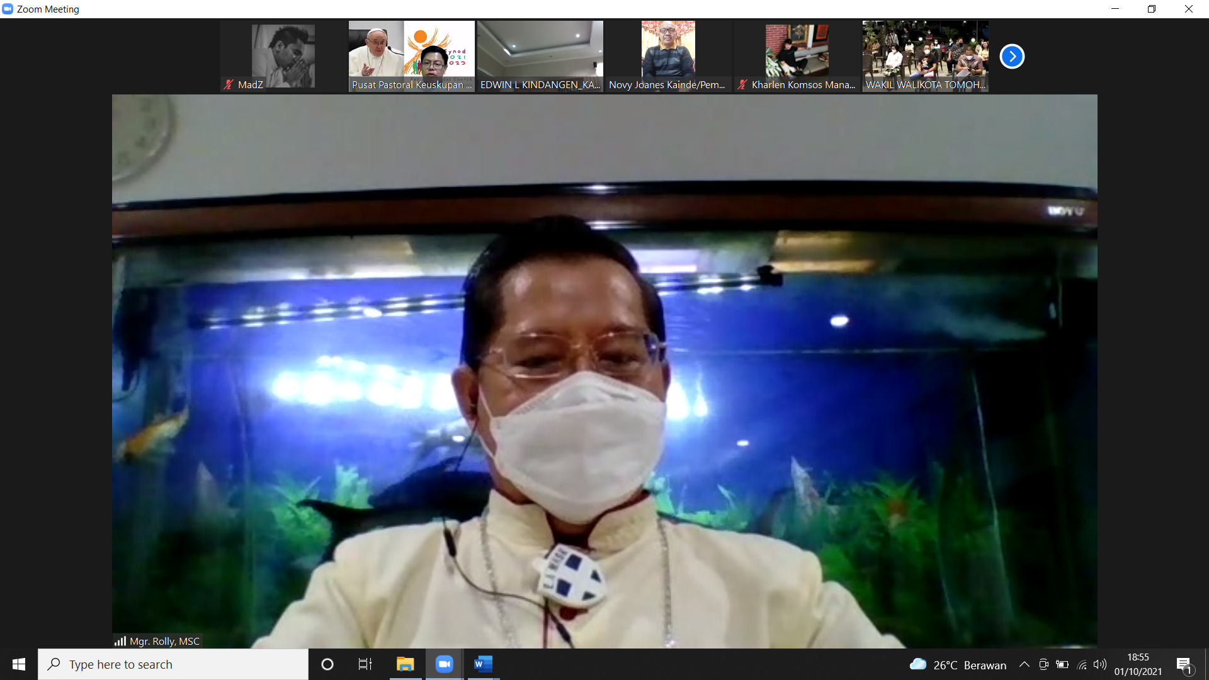Show next participants with blue arrow
Viewport: 1209px width, 680px height.
click(1012, 57)
